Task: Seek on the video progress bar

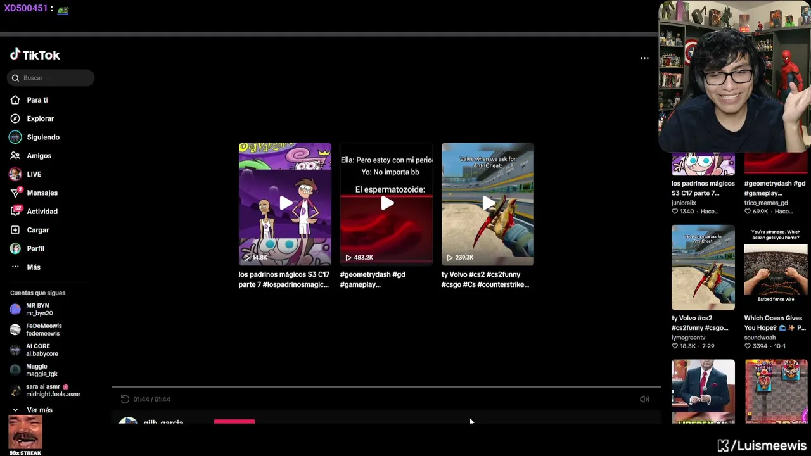Action: [386, 386]
